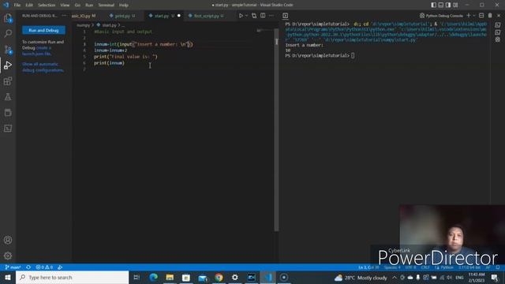The image size is (505, 284).
Task: Click the terminal panel tab icon
Action: coord(286,16)
